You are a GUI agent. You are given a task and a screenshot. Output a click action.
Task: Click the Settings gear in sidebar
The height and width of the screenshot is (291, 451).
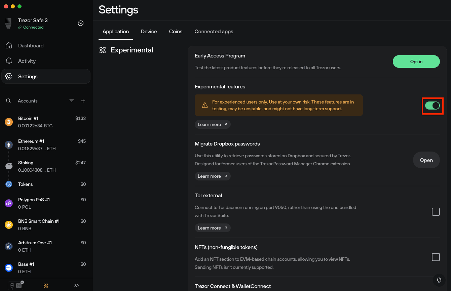coord(9,77)
